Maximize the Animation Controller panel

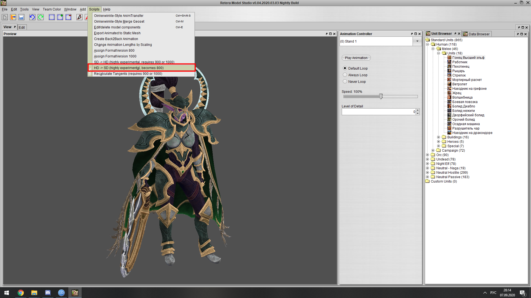pos(416,34)
